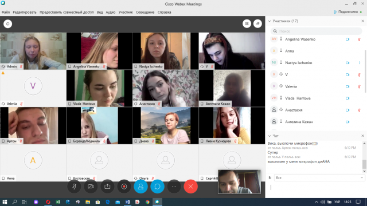Screen dimensions: 367x206
Task: Select Лиана Кузнецова video tile
Action: [x=232, y=125]
